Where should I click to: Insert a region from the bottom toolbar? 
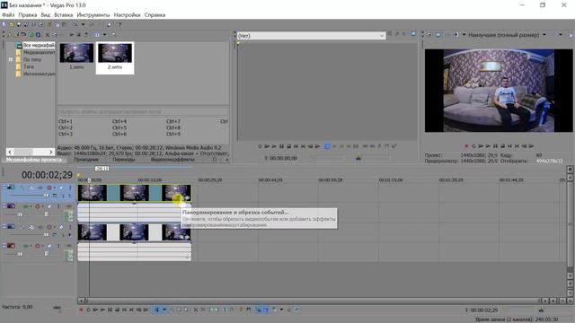click(x=249, y=310)
